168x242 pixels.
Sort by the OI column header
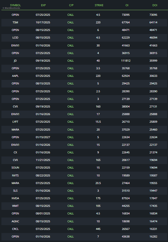127,5
